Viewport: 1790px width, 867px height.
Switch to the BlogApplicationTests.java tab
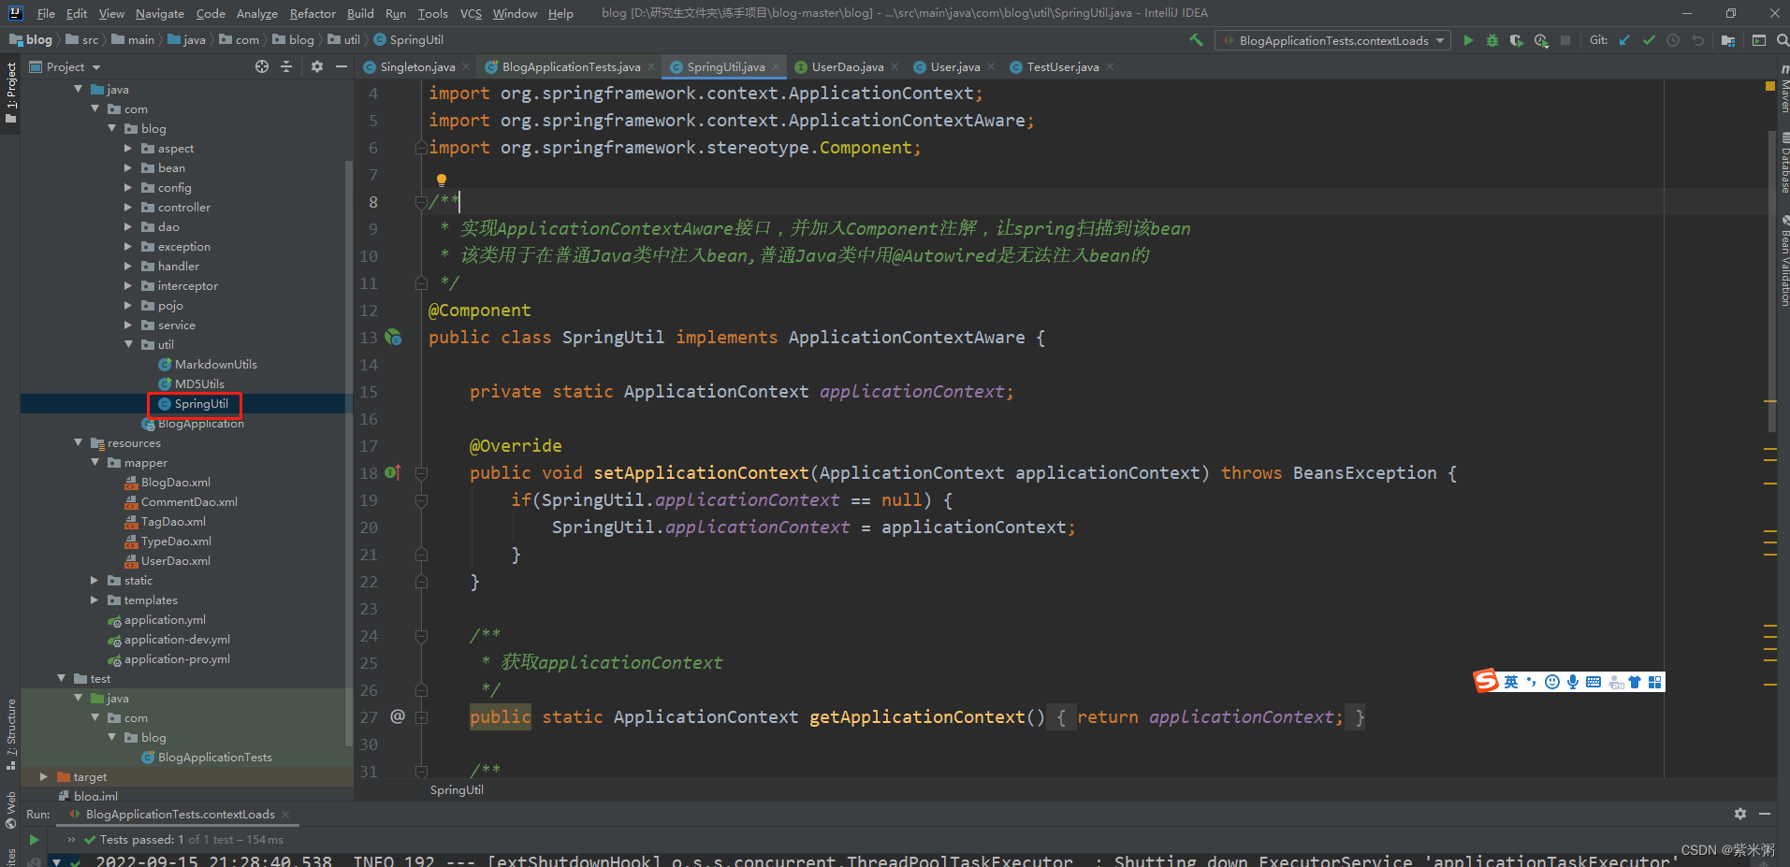click(571, 66)
